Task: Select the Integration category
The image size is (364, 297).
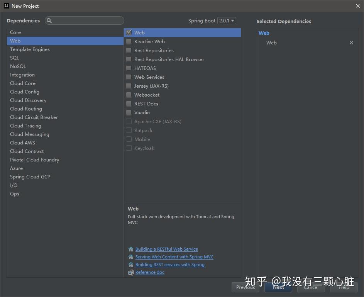Action: click(65, 75)
